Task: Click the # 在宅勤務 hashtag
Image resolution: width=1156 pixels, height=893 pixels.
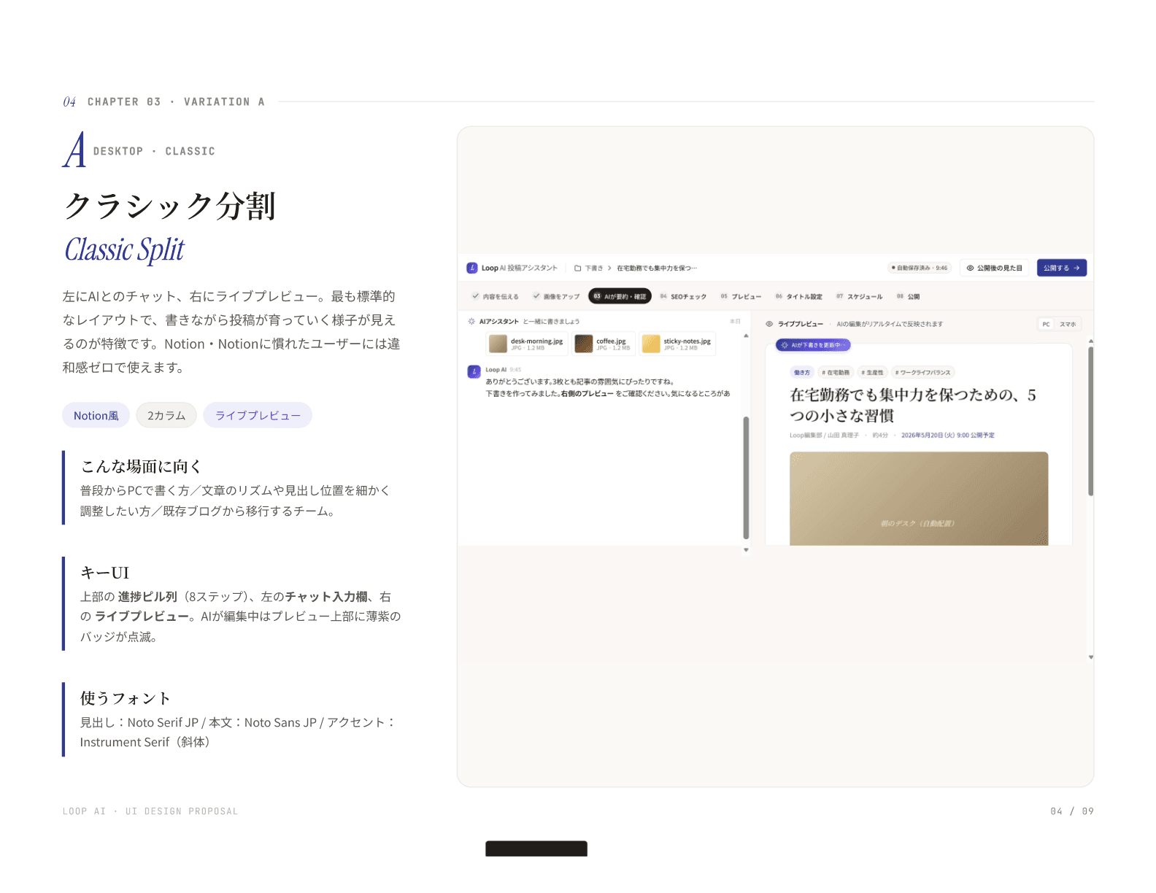Action: 836,372
